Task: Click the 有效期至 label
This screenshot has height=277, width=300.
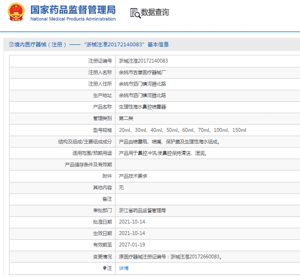Action: point(102,245)
